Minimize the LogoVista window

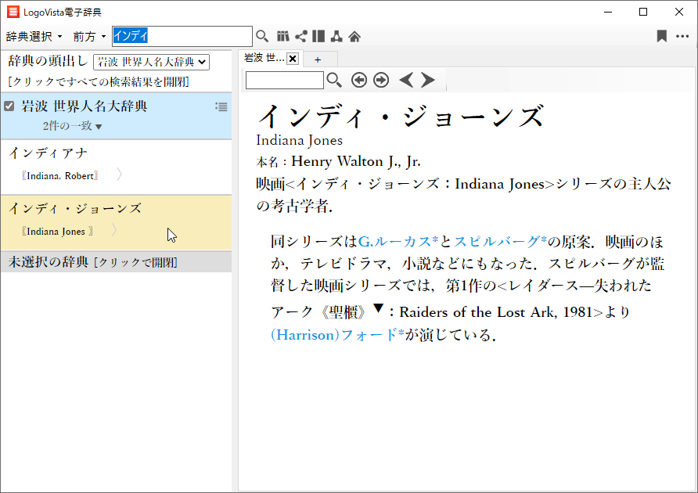coord(608,12)
